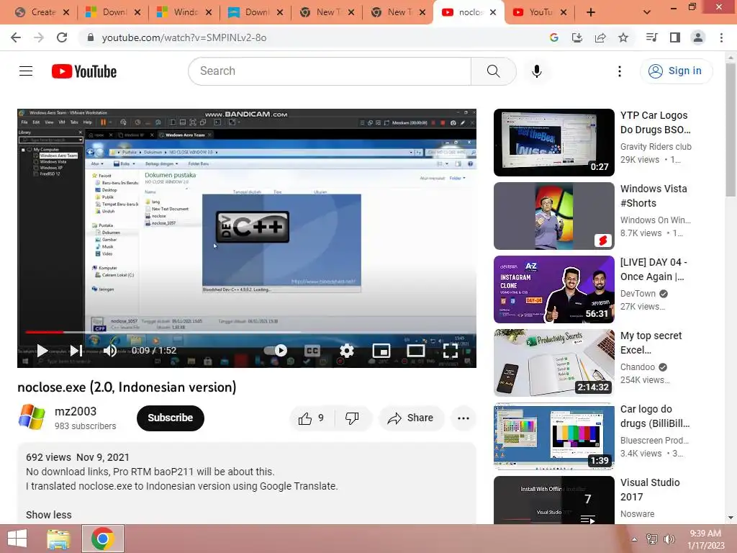Screen dimensions: 737x553
Task: Open Chrome's three-dot menu
Action: point(721,37)
